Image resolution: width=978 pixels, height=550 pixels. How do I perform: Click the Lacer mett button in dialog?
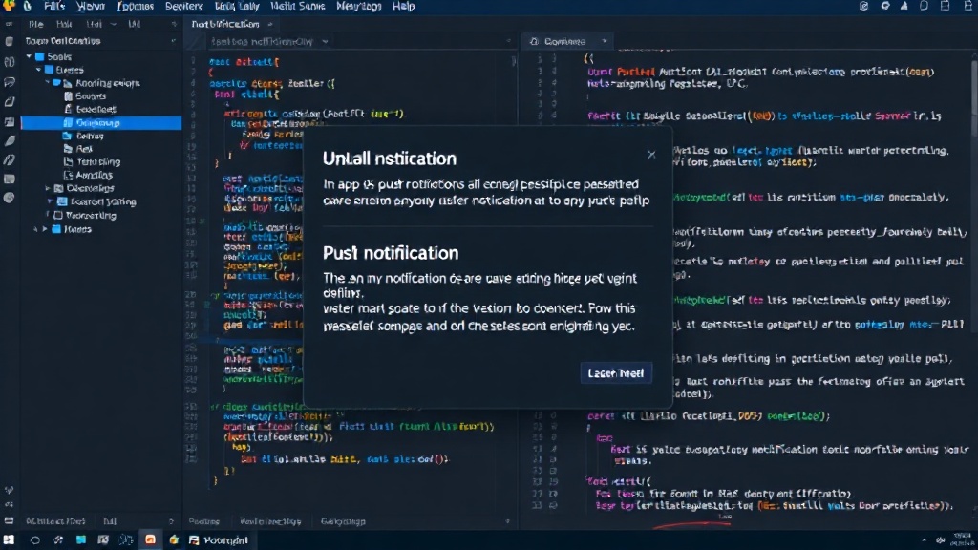(x=616, y=373)
